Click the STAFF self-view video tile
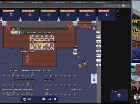This screenshot has height=104, width=140. point(119,95)
